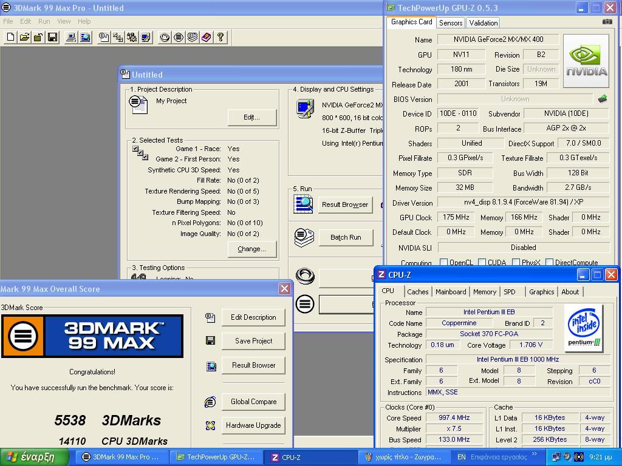
Task: Click the Global Compare Internet Explorer icon
Action: tap(210, 402)
